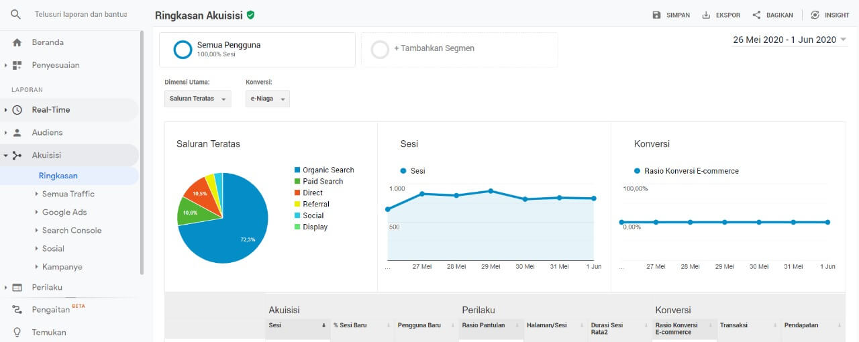Click the Audiens person icon

(17, 133)
